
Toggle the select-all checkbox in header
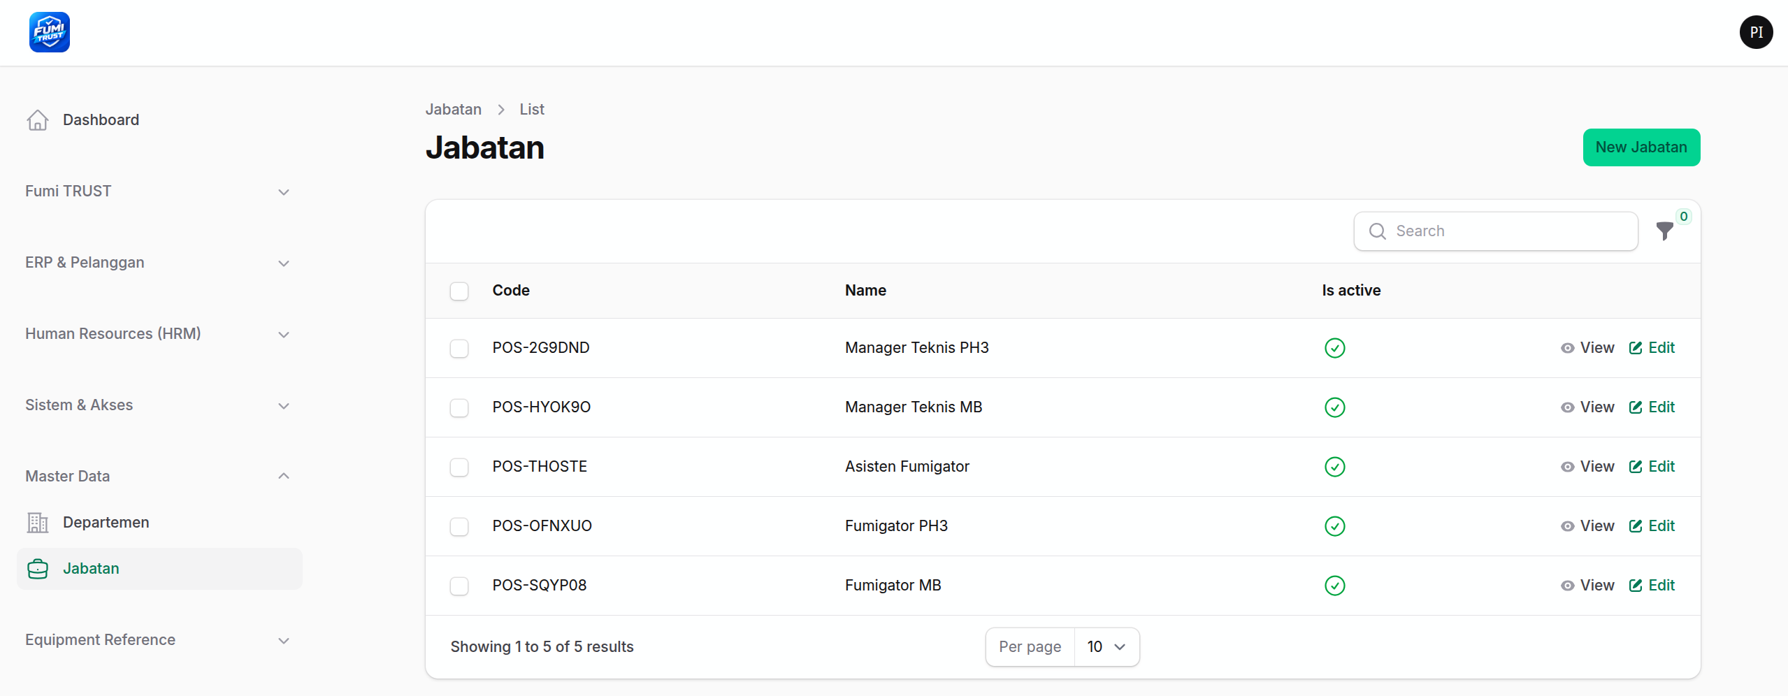coord(459,291)
